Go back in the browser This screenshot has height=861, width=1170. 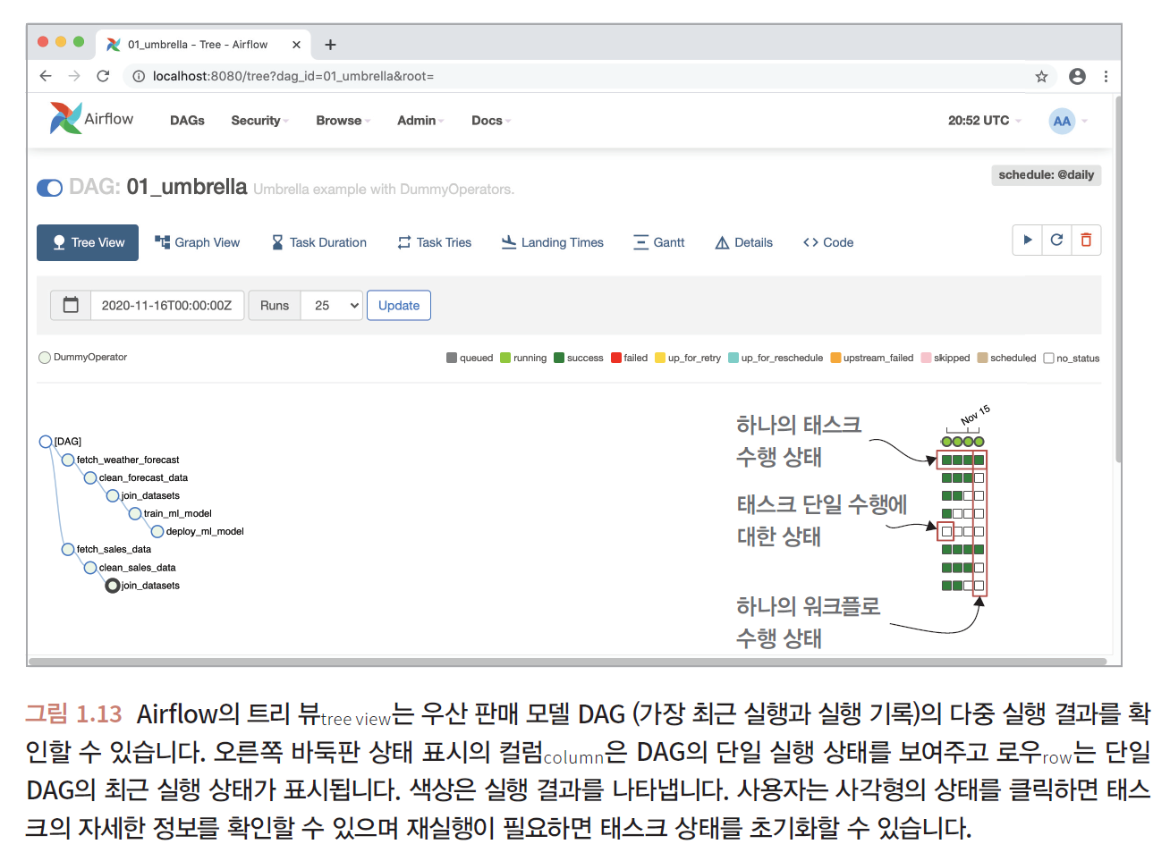(46, 76)
